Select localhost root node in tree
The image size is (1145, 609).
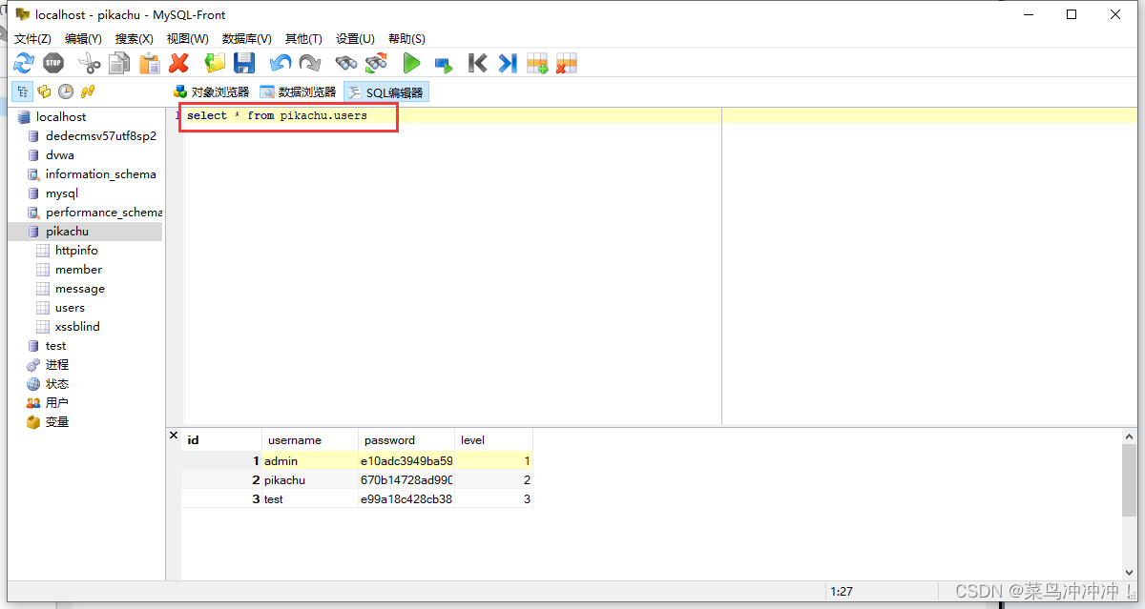click(61, 117)
